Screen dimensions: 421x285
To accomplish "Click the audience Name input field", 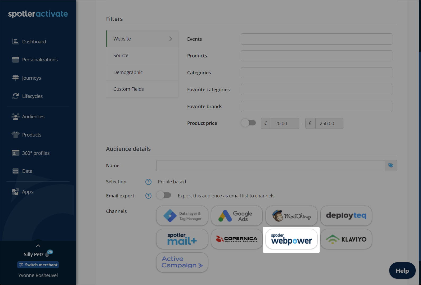I will point(270,166).
